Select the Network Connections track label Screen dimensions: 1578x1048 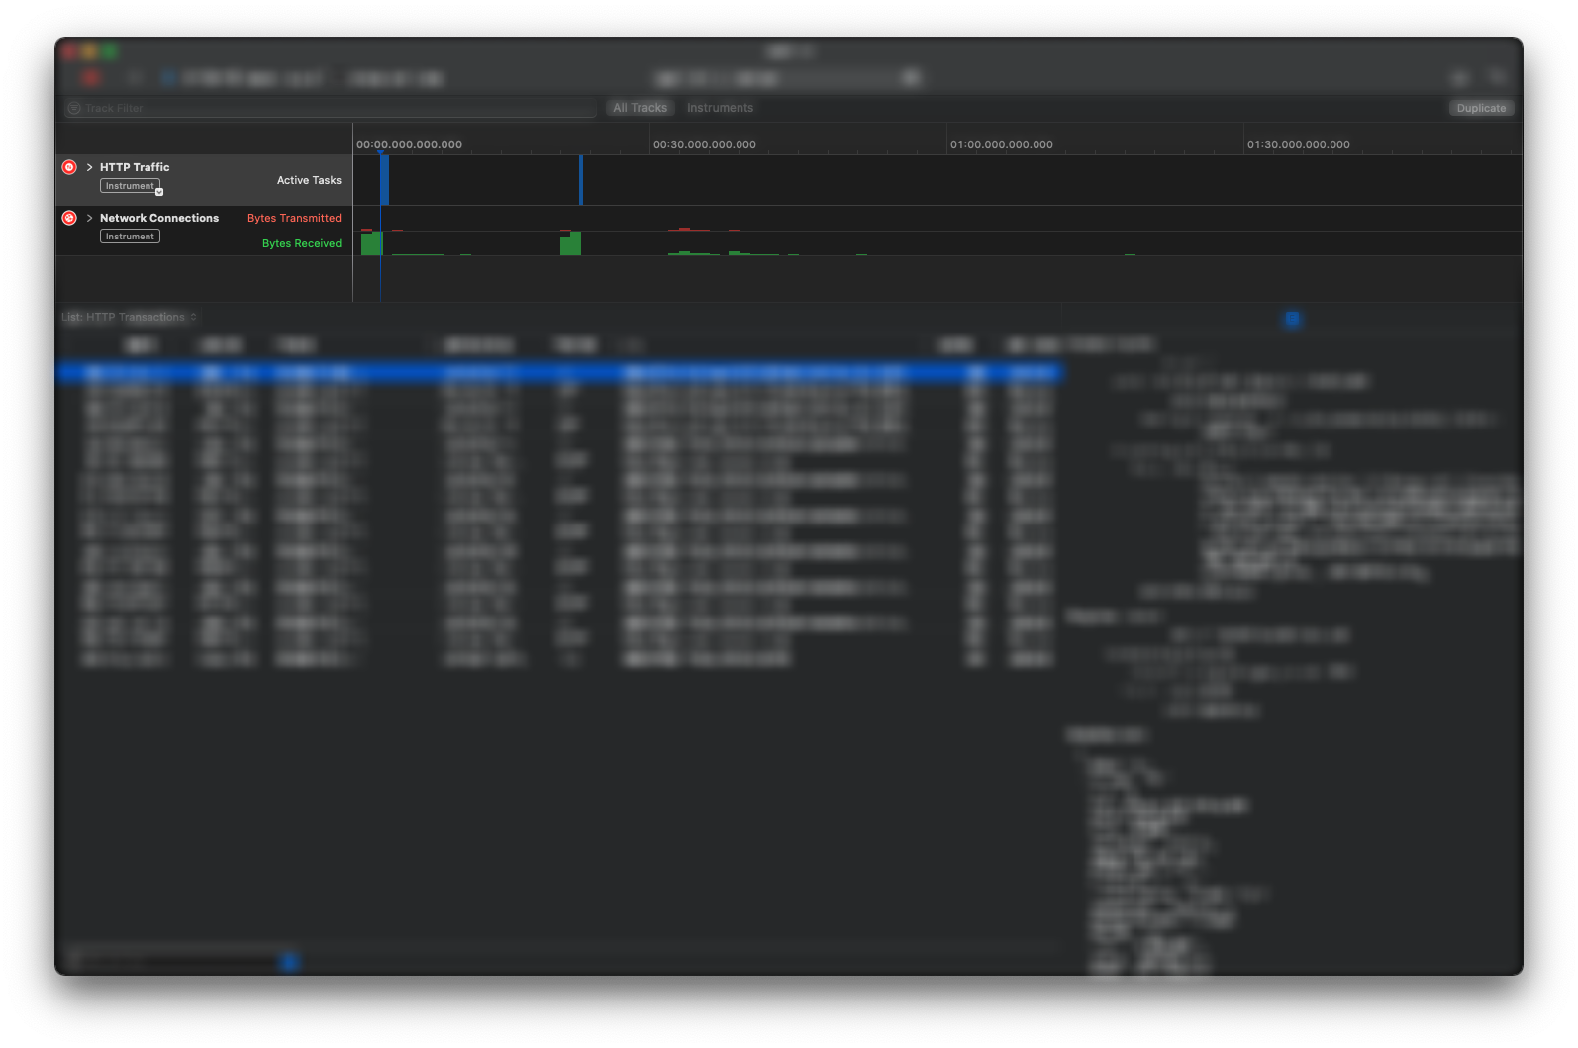(159, 218)
